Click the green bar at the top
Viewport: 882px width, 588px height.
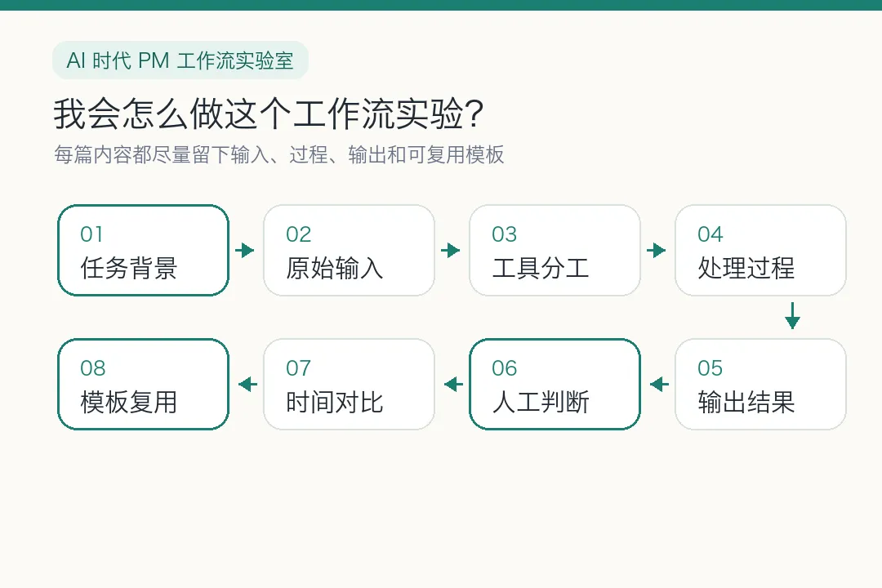pyautogui.click(x=441, y=5)
